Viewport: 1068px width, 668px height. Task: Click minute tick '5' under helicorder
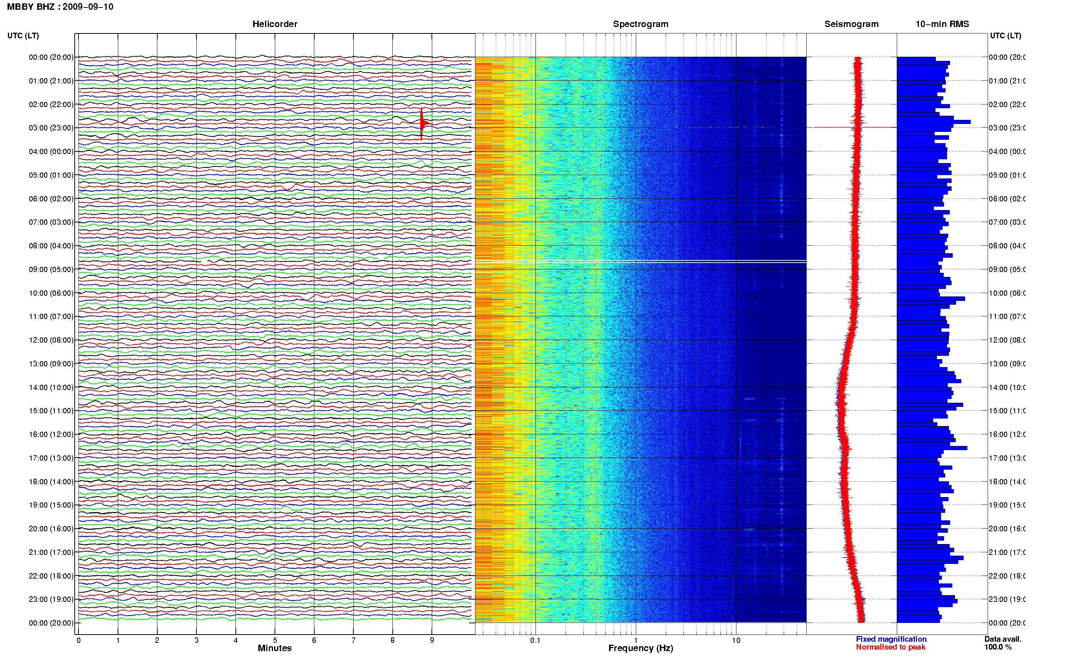[275, 640]
